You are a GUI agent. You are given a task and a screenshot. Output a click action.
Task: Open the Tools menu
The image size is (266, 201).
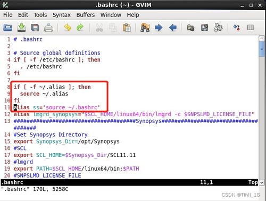pos(40,15)
